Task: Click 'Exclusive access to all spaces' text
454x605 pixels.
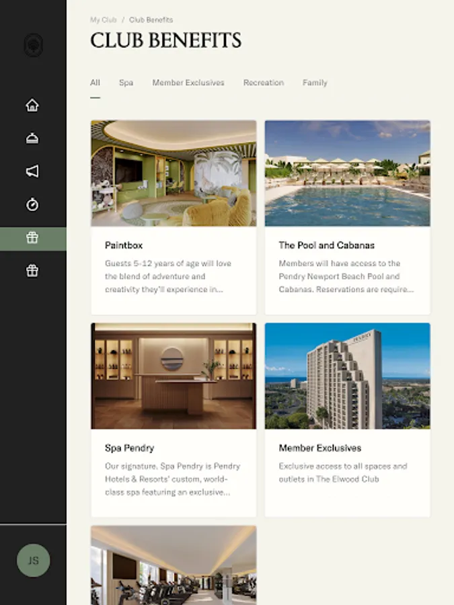Action: (343, 473)
